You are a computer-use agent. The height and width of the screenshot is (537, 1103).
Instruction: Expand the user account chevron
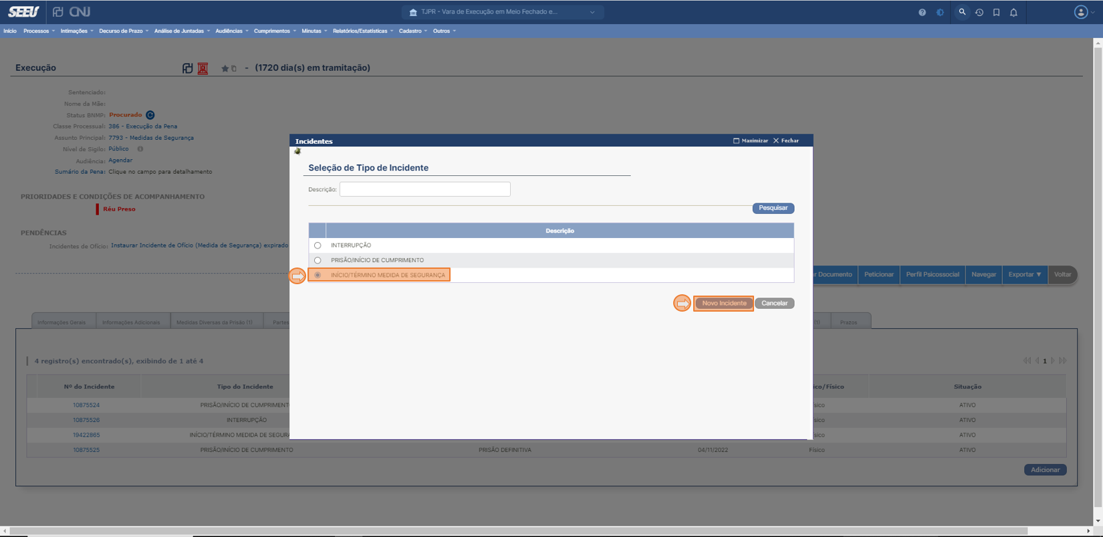[1093, 12]
